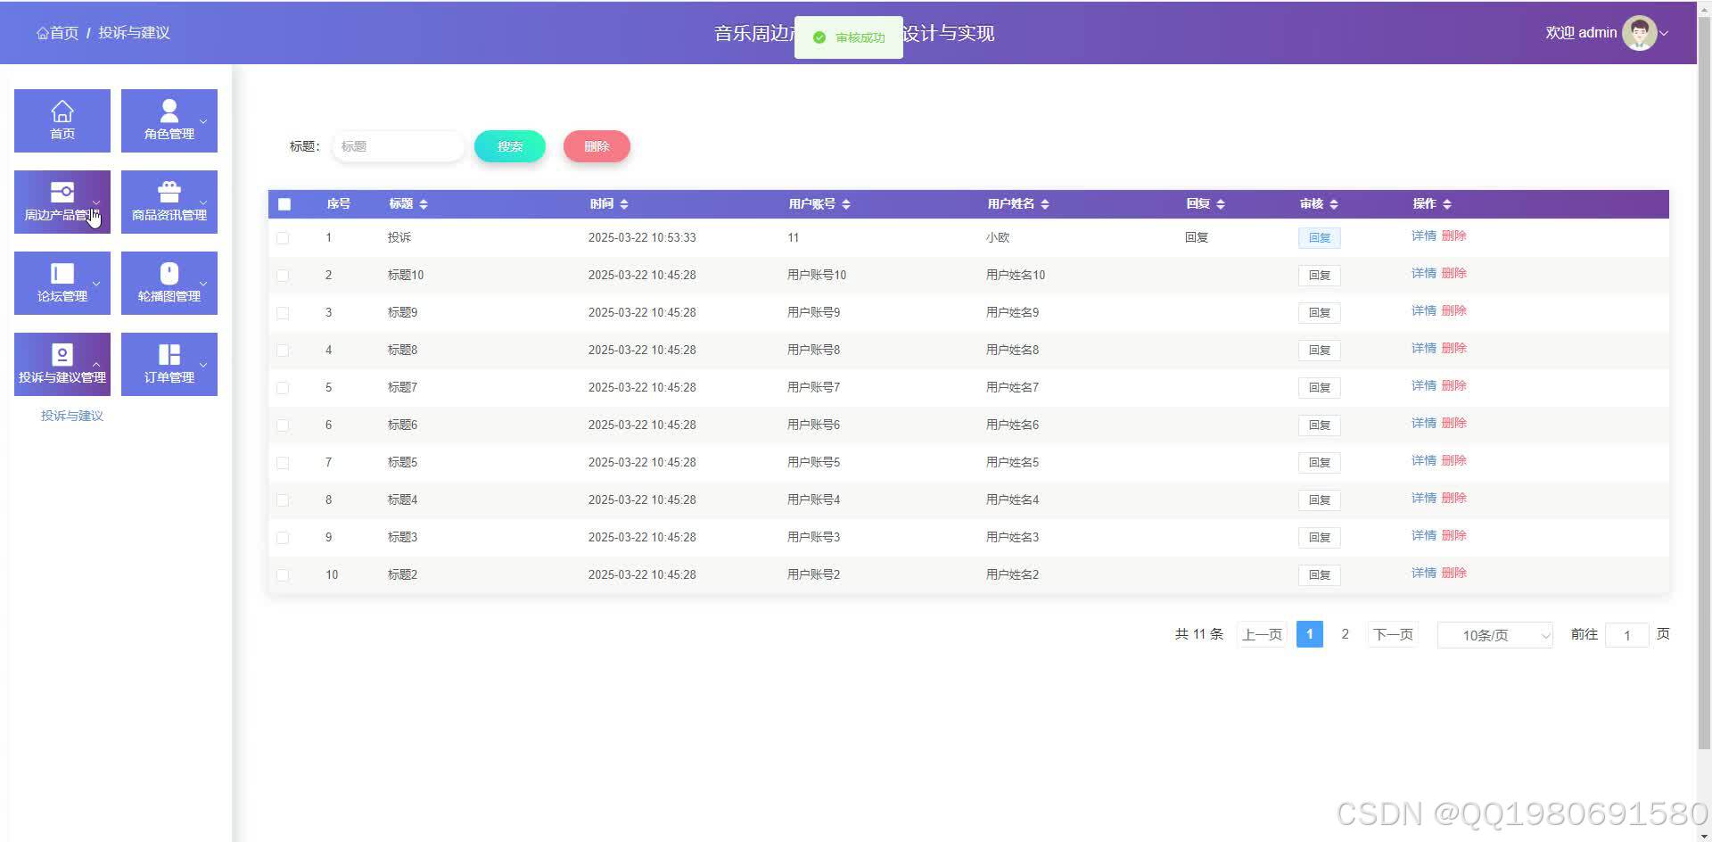Image resolution: width=1712 pixels, height=842 pixels.
Task: Check the row for 标题4
Action: tap(283, 500)
